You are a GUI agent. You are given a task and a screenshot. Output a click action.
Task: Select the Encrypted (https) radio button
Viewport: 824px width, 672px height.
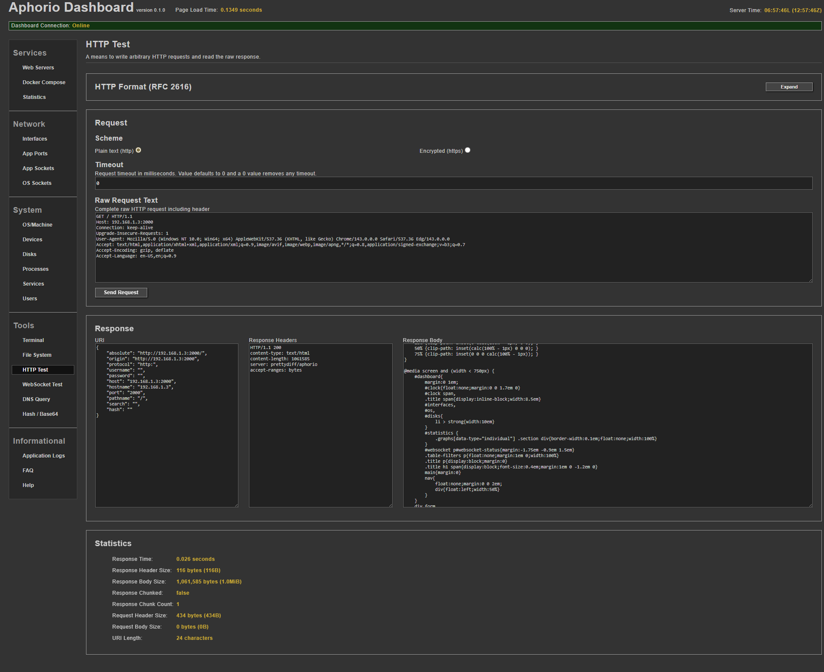click(x=467, y=150)
